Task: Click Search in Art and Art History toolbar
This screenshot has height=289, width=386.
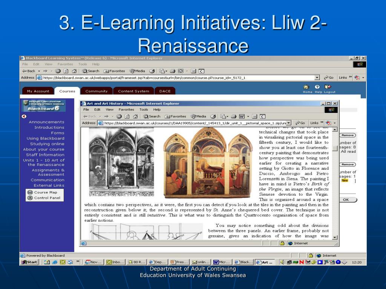Action: (x=152, y=117)
